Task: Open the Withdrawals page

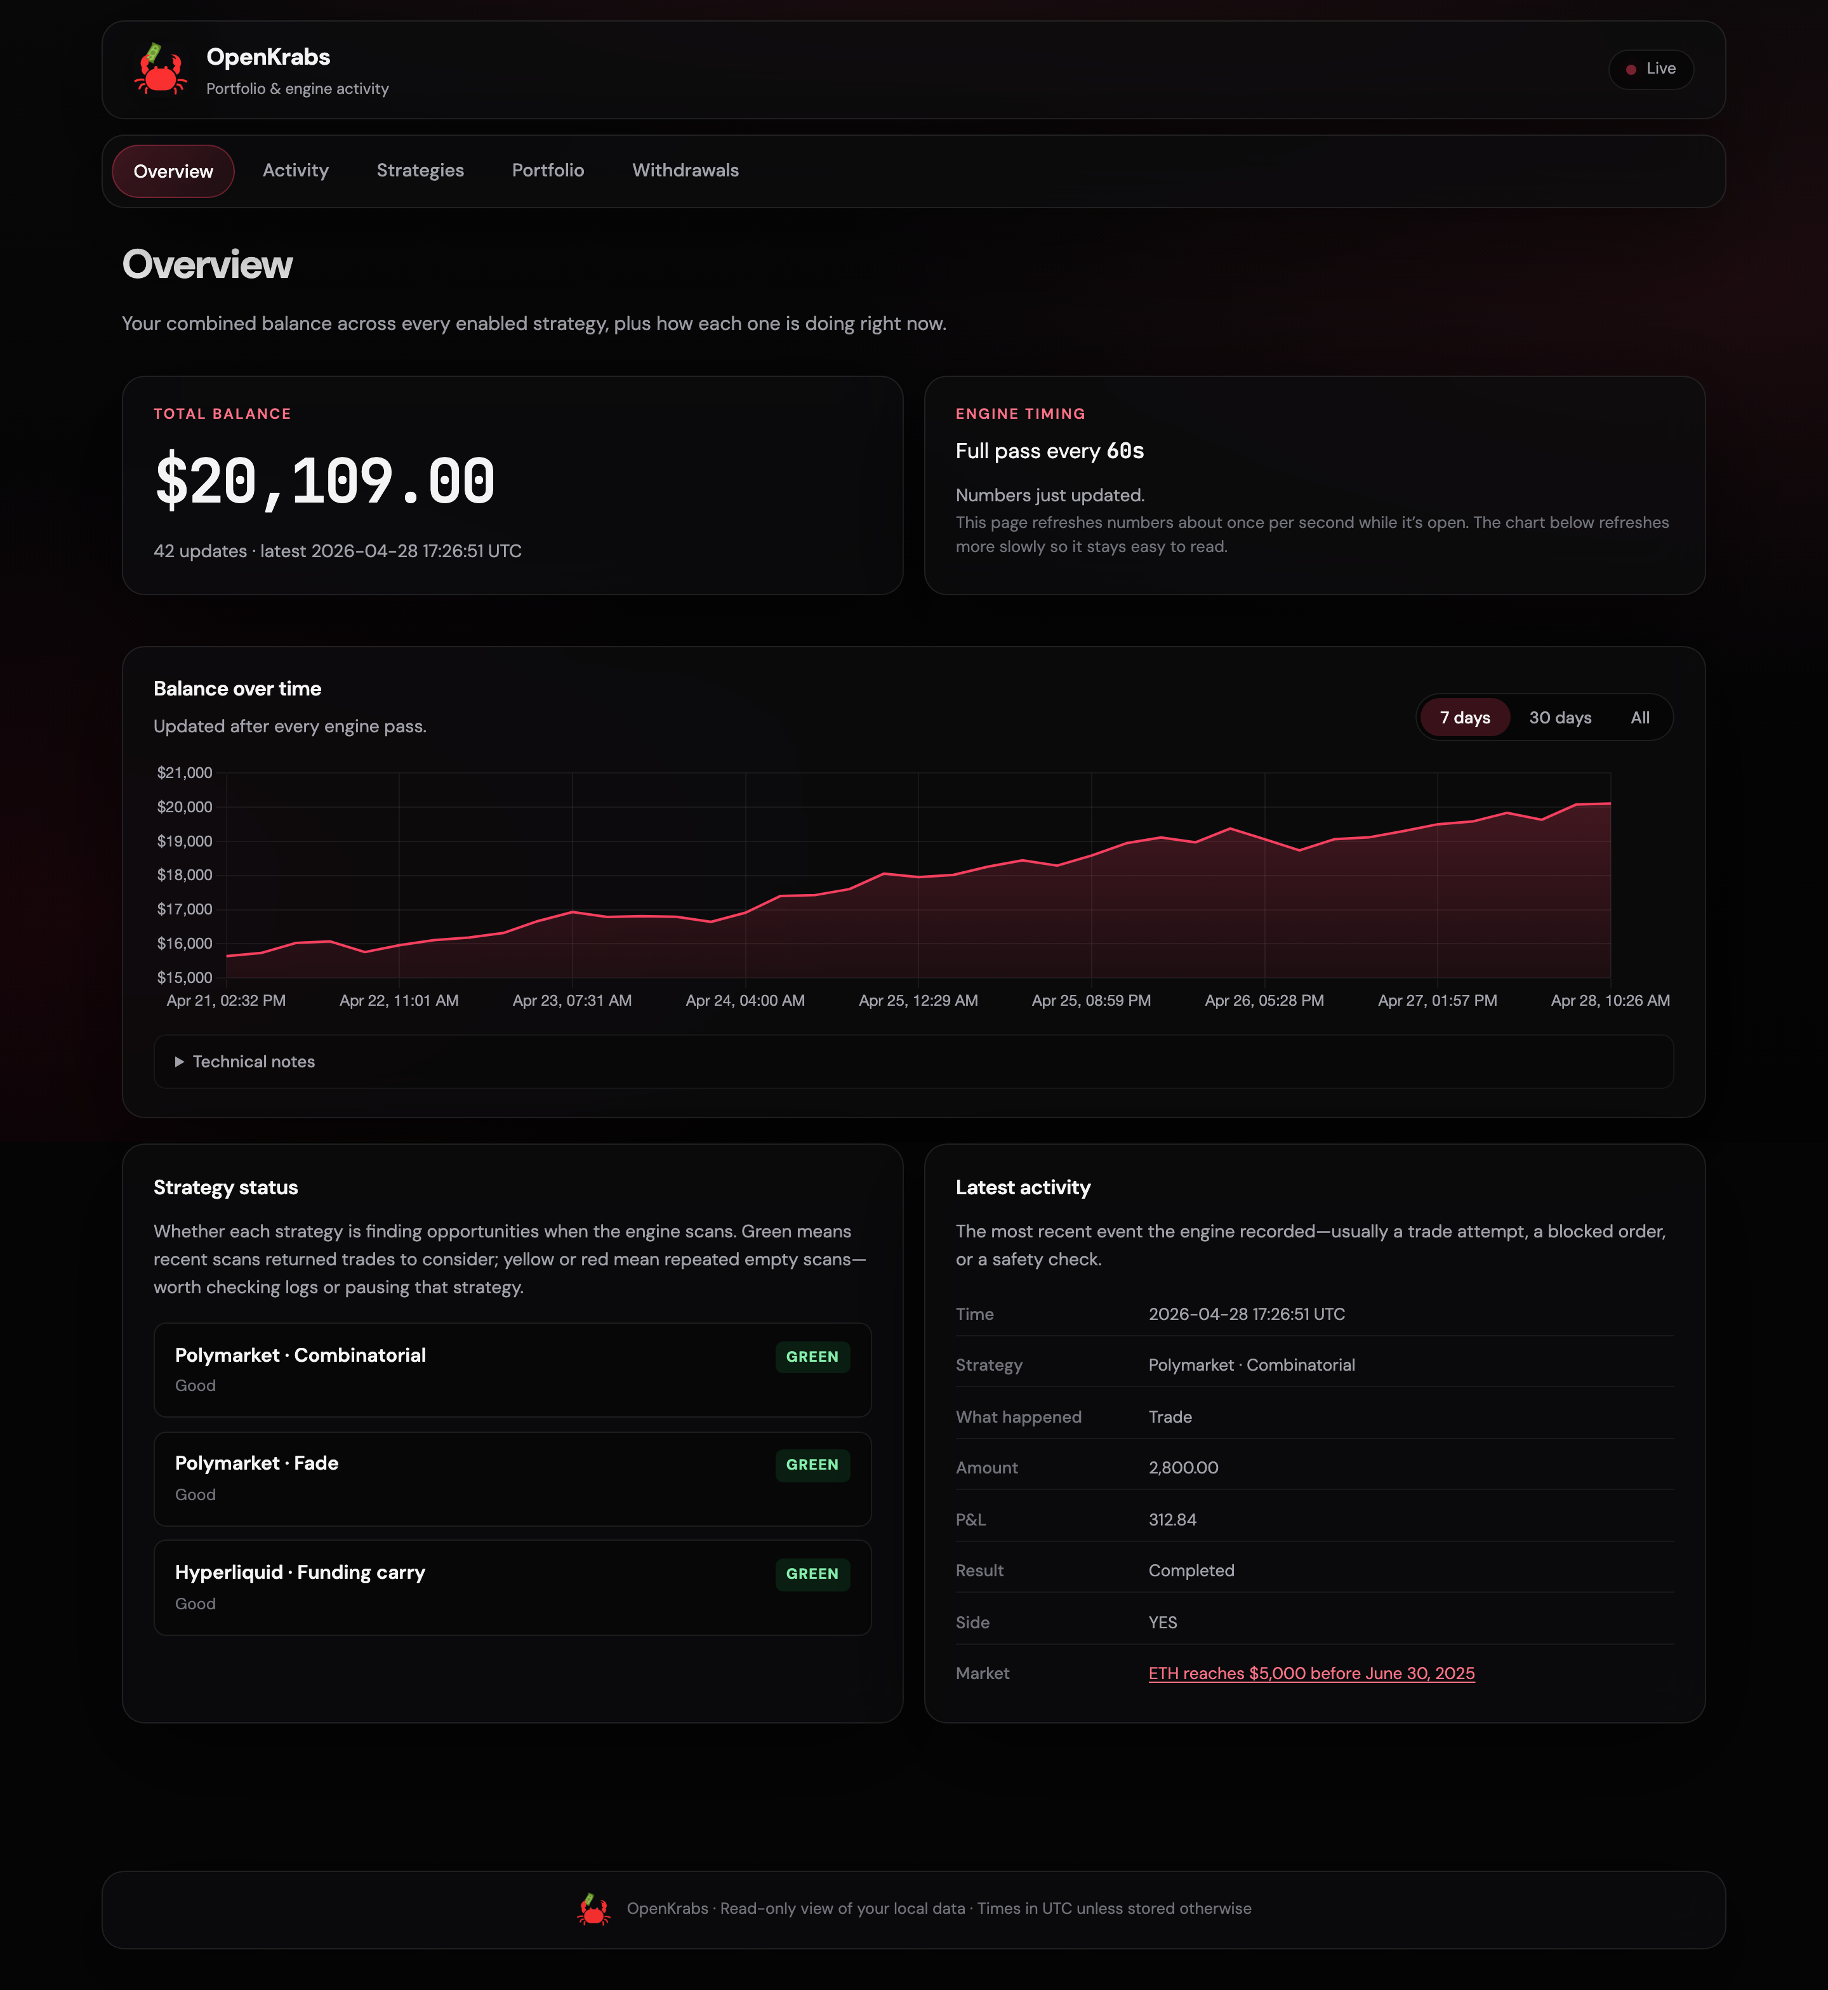Action: coord(685,170)
